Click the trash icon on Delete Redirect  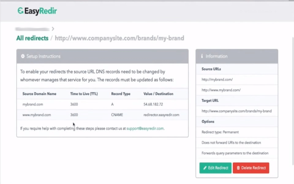click(238, 168)
